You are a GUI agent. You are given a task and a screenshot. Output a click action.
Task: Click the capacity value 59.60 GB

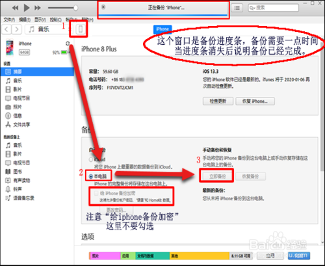click(x=110, y=72)
